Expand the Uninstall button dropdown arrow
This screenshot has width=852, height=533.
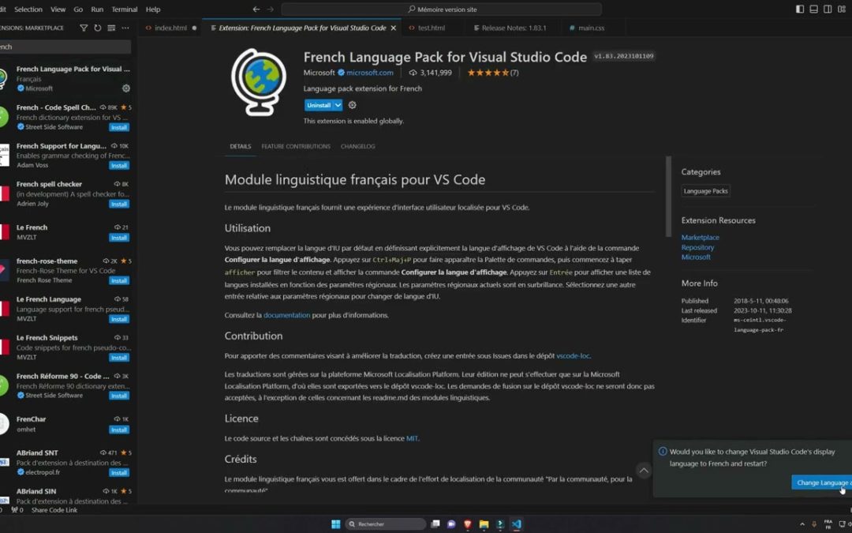coord(338,105)
